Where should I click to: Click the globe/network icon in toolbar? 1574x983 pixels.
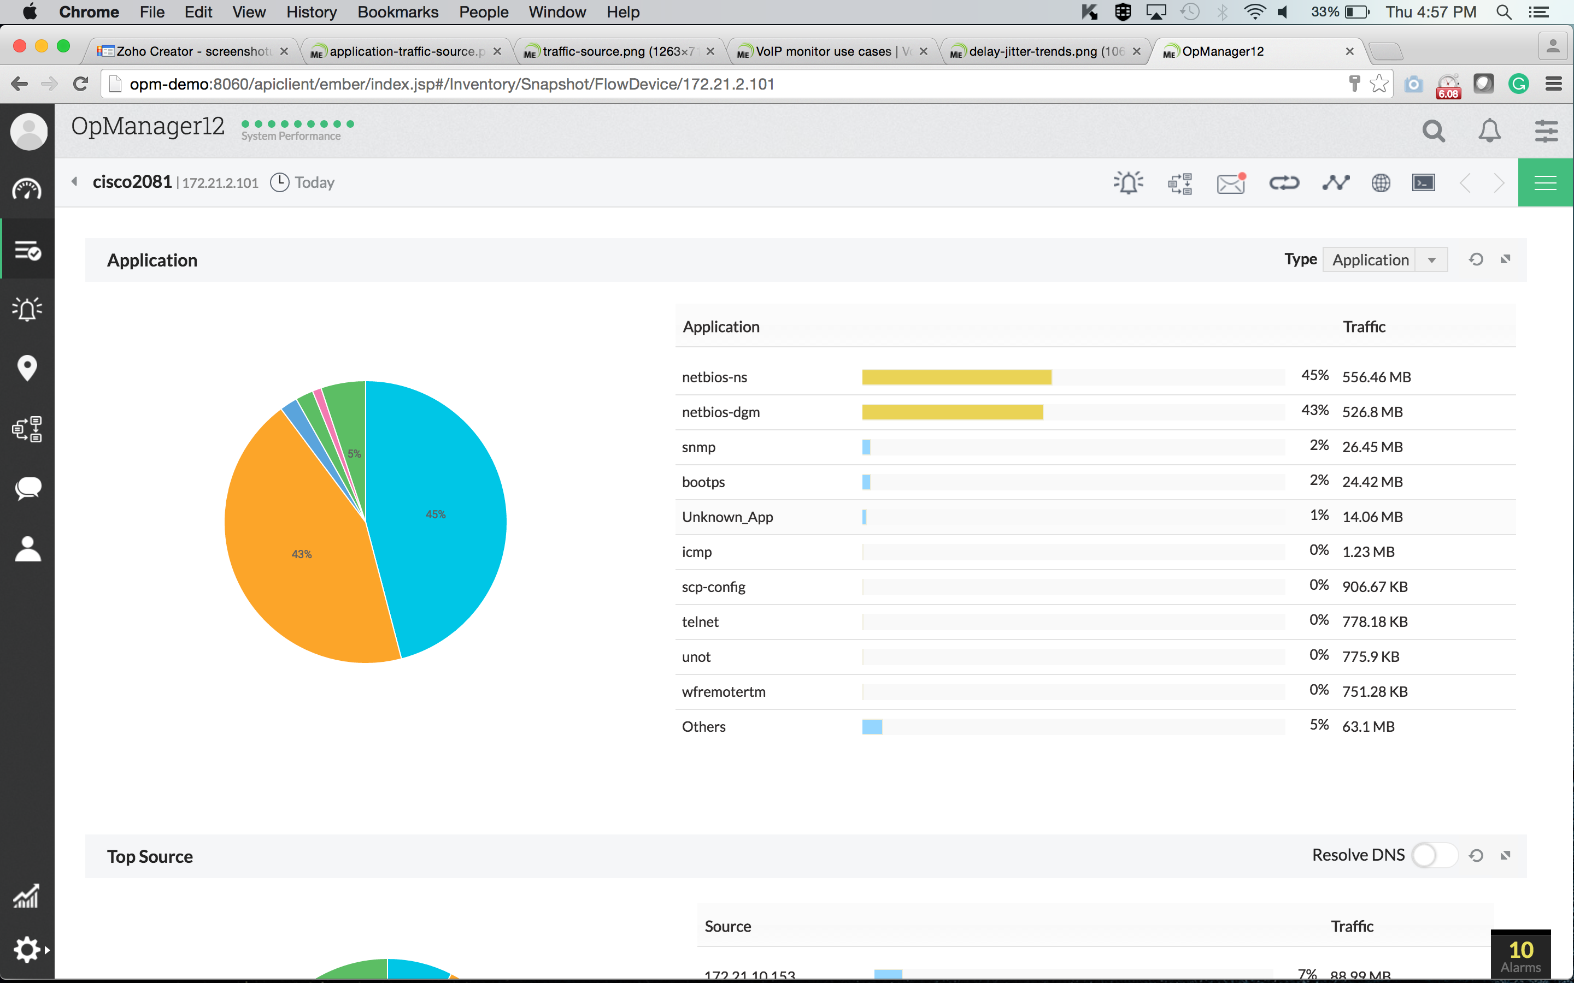(1379, 182)
